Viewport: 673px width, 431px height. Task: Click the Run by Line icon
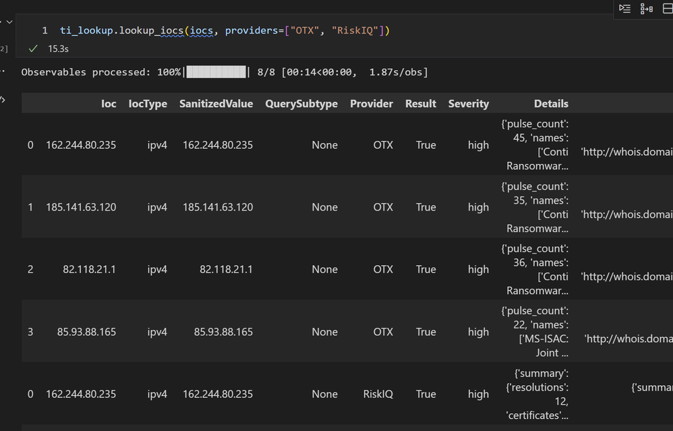[x=625, y=9]
